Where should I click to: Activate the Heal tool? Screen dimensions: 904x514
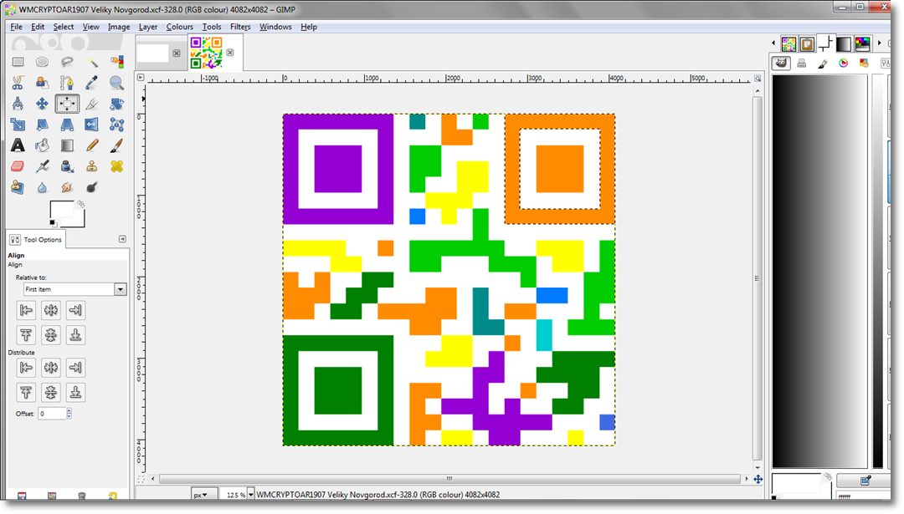click(x=116, y=166)
